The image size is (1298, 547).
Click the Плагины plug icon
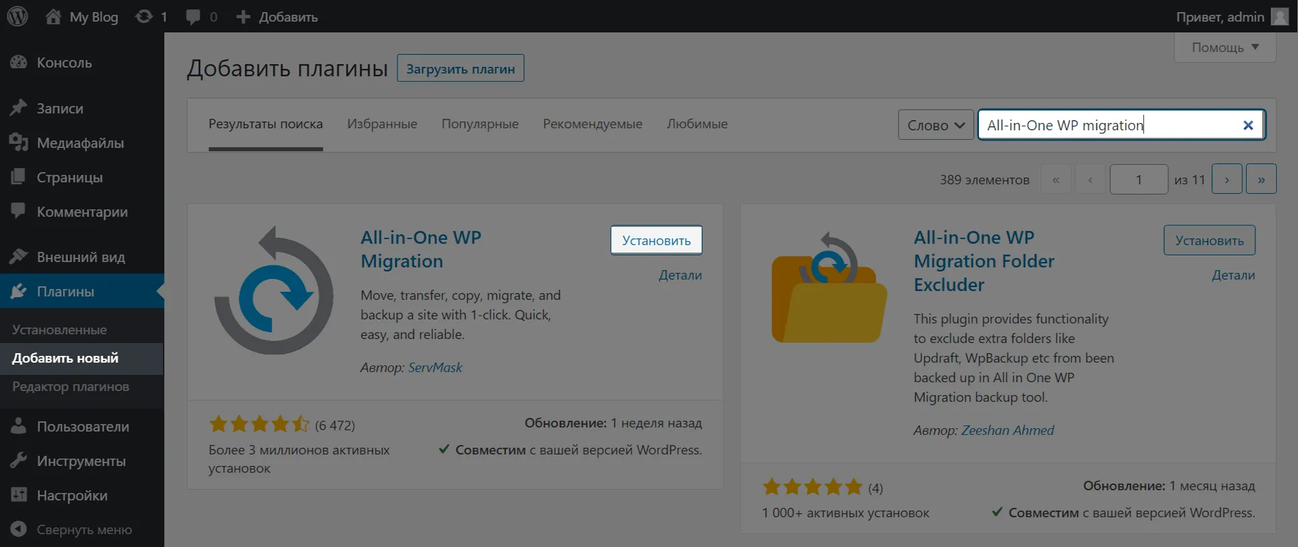[19, 291]
